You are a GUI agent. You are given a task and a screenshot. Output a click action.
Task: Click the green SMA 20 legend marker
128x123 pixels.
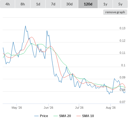56,116
